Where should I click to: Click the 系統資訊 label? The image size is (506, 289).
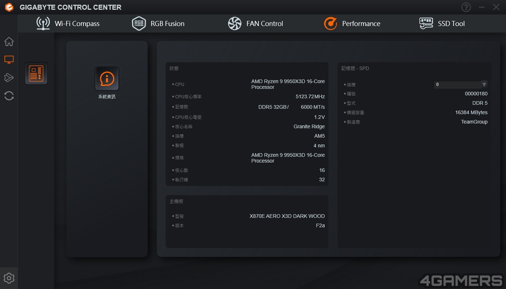coord(107,97)
